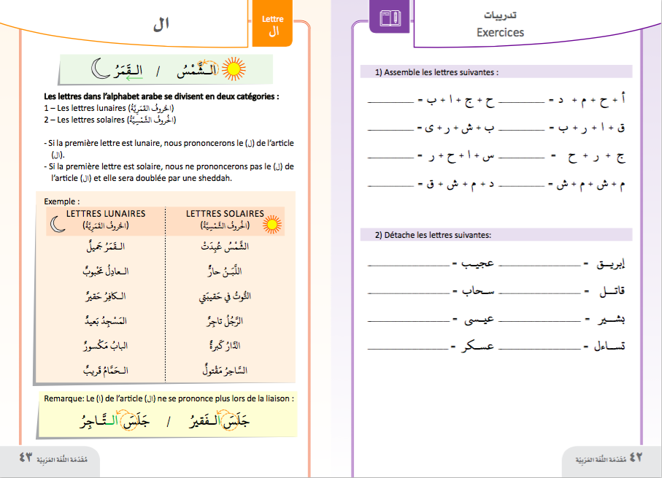The height and width of the screenshot is (478, 662).
Task: Click the letters 'م + ش + م + ش'
Action: pos(590,184)
